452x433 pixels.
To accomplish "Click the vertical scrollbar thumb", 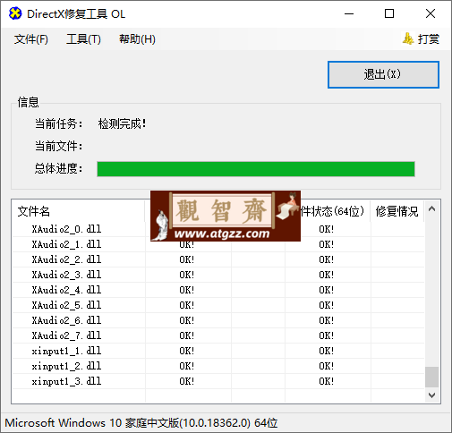I will click(x=431, y=377).
